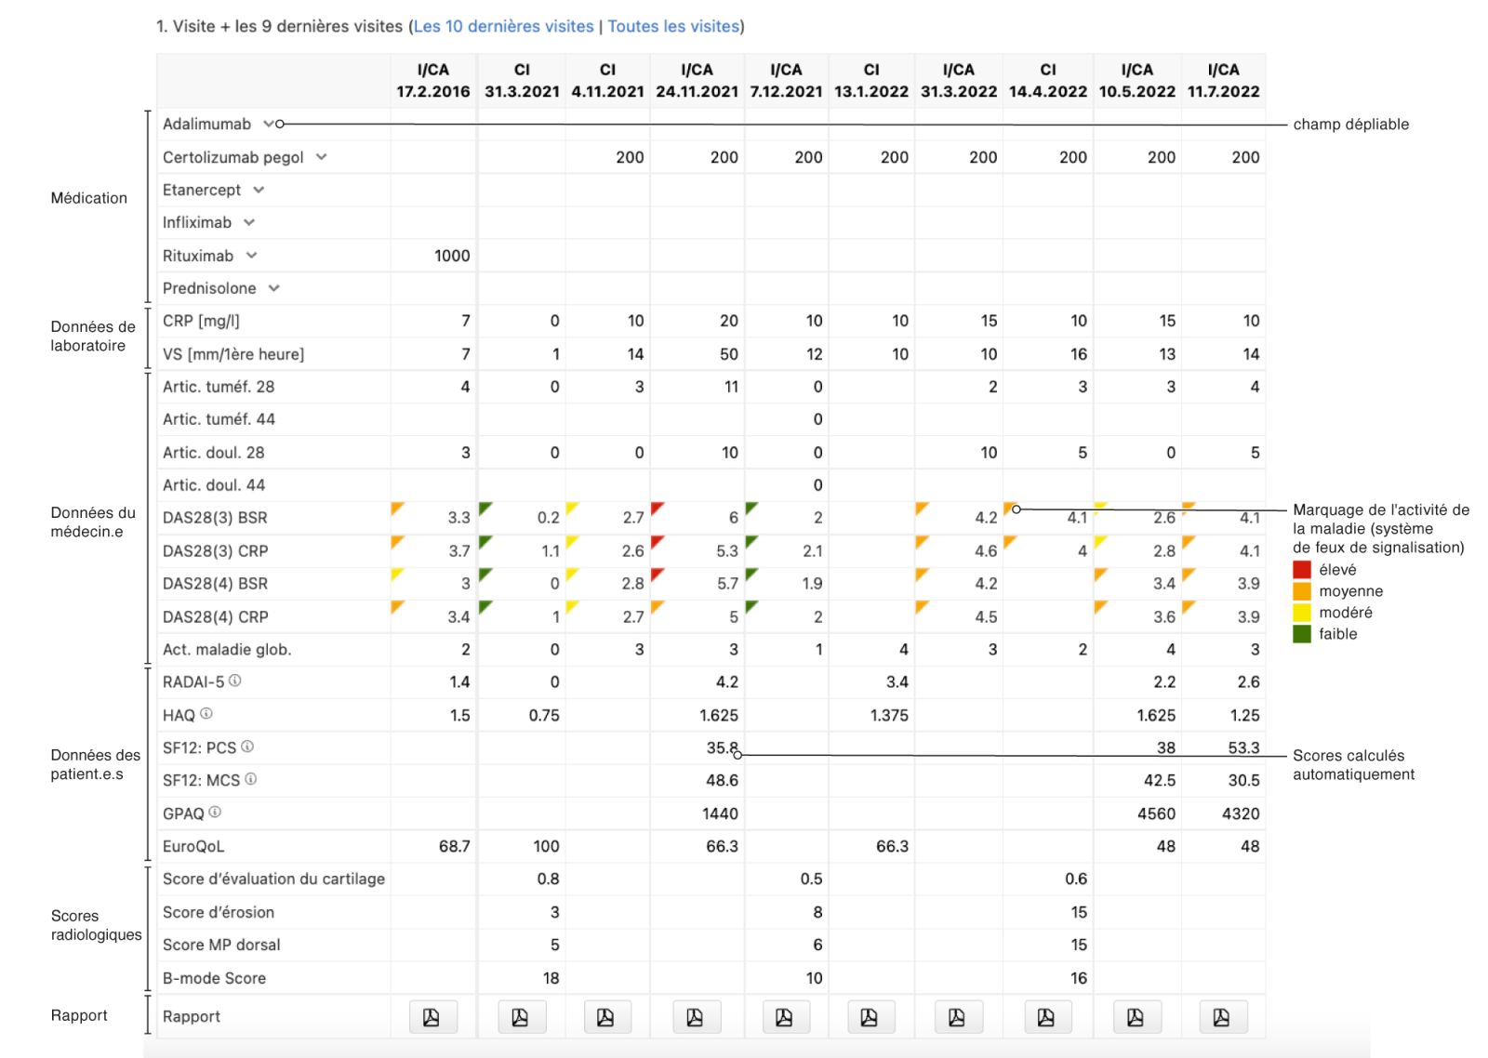Expand the Rituximab medication row
The image size is (1488, 1058).
pos(251,256)
